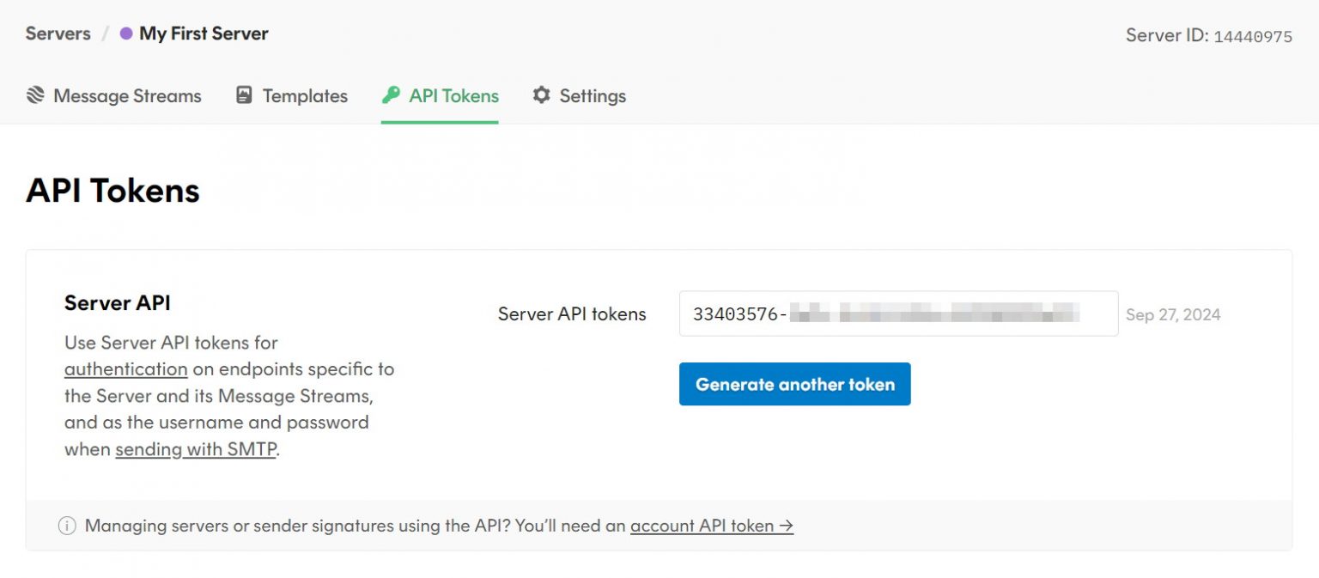Click the purple dot beside My First Server
This screenshot has width=1319, height=578.
(126, 34)
